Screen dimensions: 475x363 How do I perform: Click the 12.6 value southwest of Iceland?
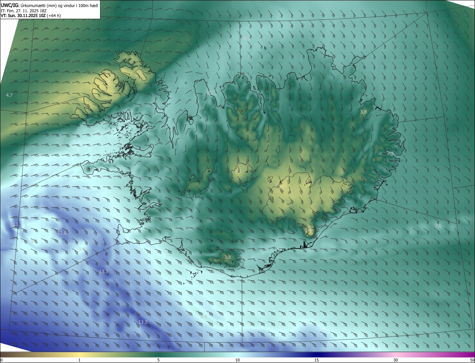[x=62, y=233]
